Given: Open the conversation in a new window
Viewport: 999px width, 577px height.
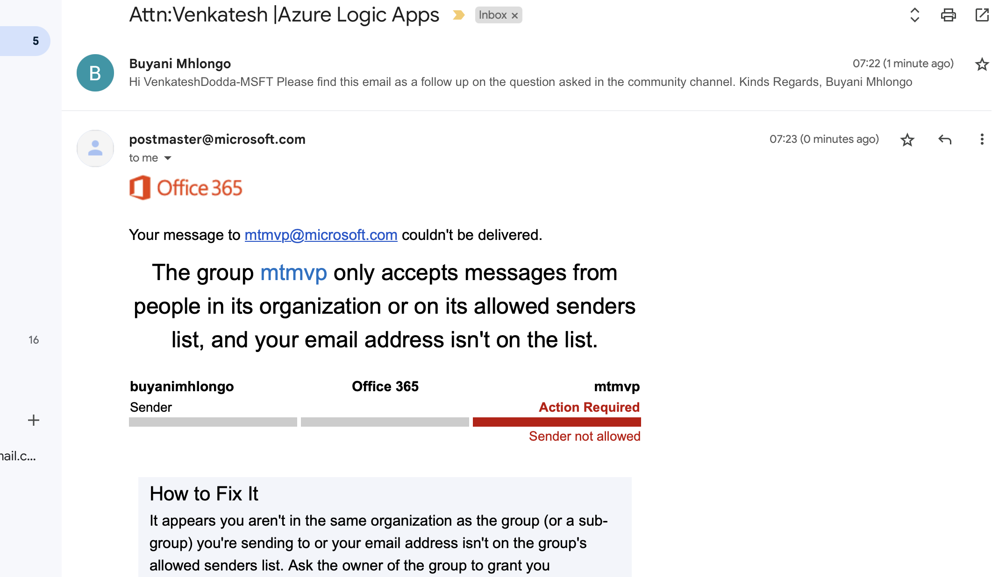Looking at the screenshot, I should click(982, 15).
